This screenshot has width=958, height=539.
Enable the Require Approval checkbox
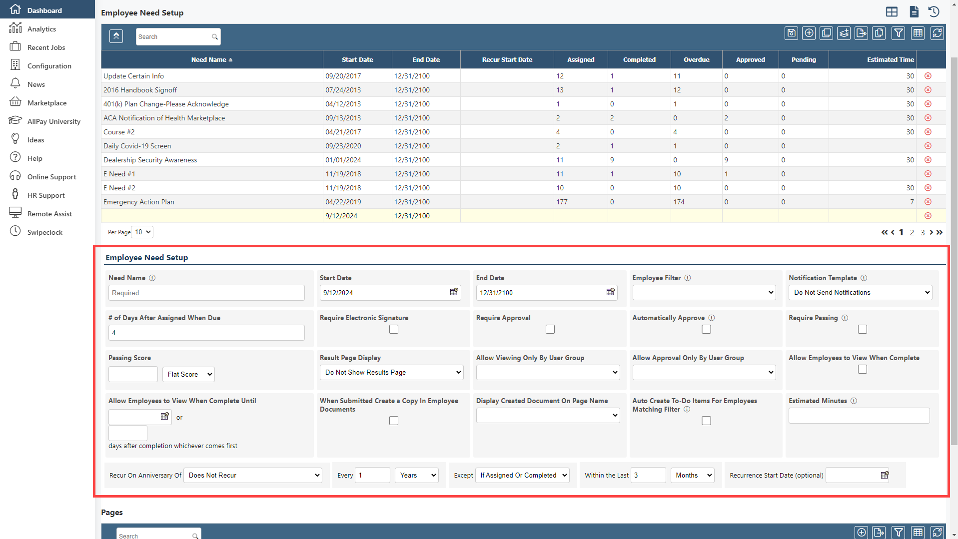[550, 329]
